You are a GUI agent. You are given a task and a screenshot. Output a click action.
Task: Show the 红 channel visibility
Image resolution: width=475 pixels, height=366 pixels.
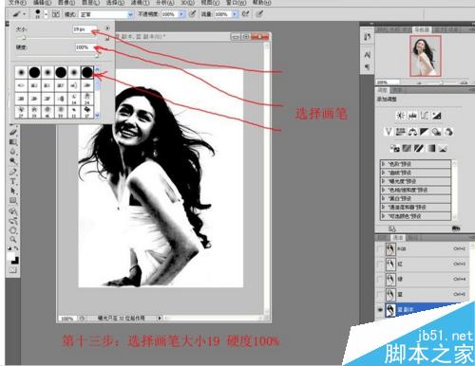tap(380, 264)
